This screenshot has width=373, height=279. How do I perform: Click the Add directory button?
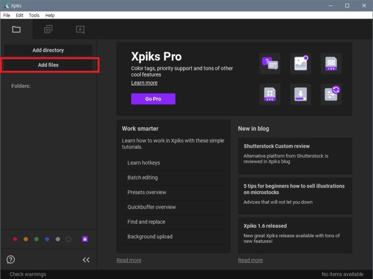click(48, 50)
